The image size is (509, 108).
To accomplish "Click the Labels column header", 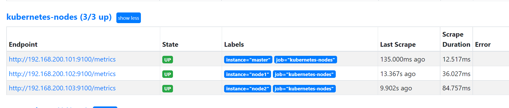I will click(x=234, y=44).
